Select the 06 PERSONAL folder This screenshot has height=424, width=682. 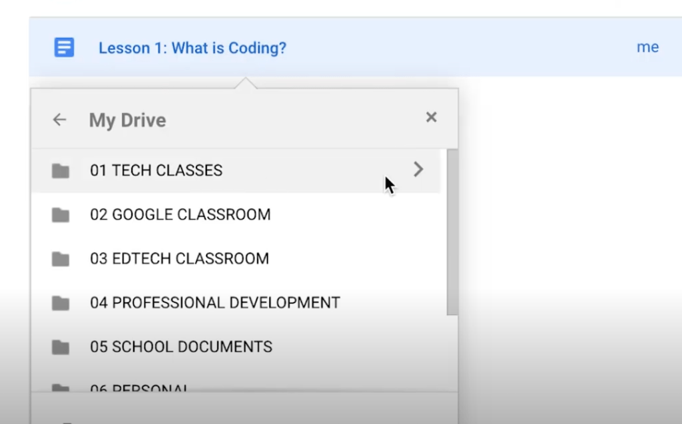pos(139,389)
